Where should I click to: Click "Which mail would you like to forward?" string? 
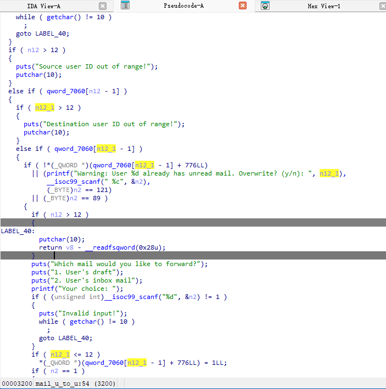pyautogui.click(x=125, y=264)
